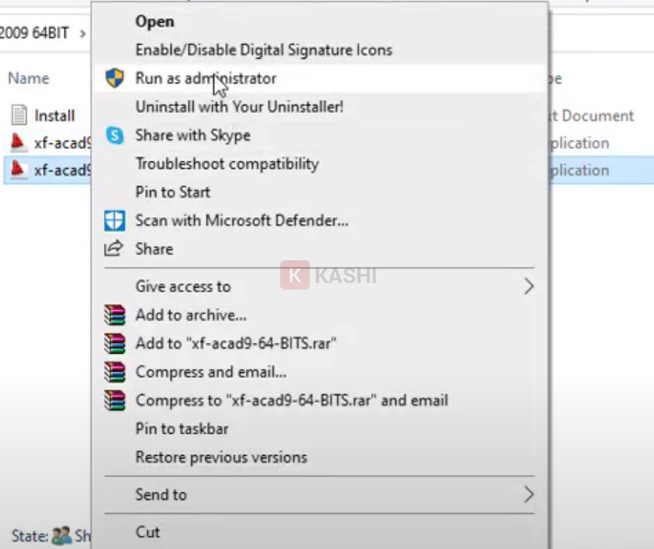This screenshot has height=549, width=654.
Task: Select Compress and email...
Action: tap(211, 372)
